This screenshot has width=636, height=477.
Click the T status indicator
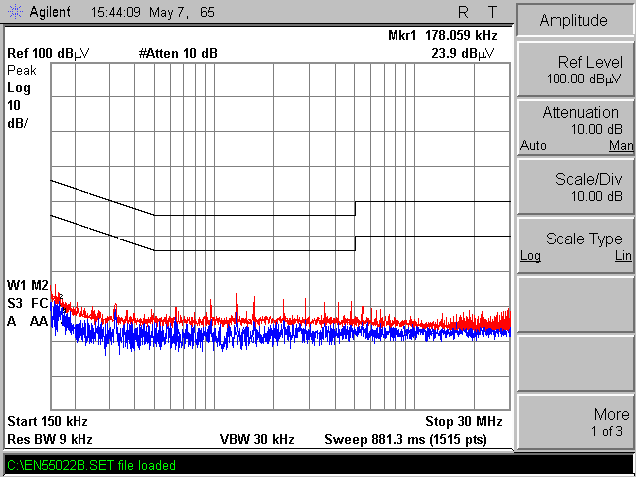tap(492, 13)
